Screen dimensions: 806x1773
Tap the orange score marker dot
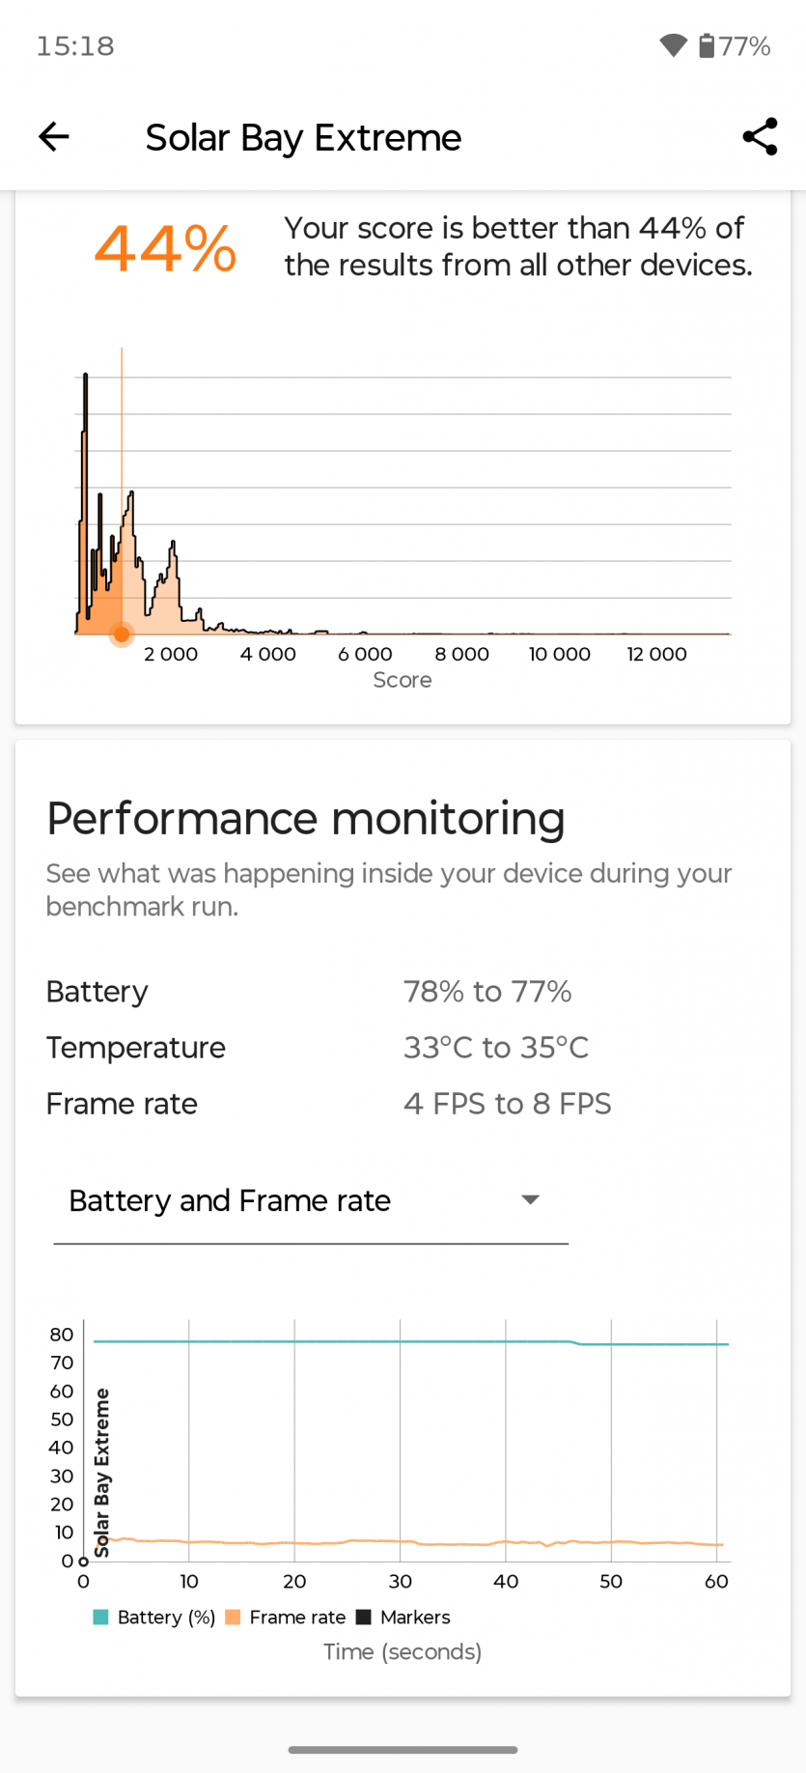pos(122,634)
